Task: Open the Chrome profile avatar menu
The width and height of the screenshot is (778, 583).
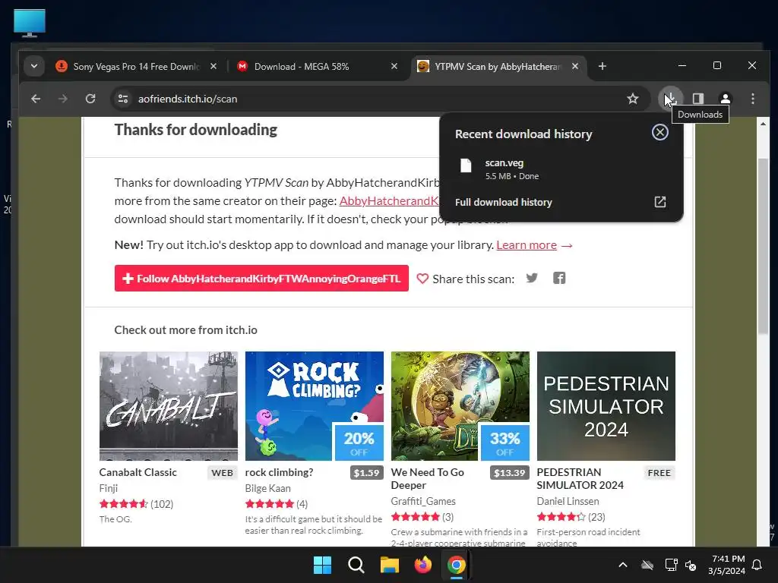Action: coord(726,99)
